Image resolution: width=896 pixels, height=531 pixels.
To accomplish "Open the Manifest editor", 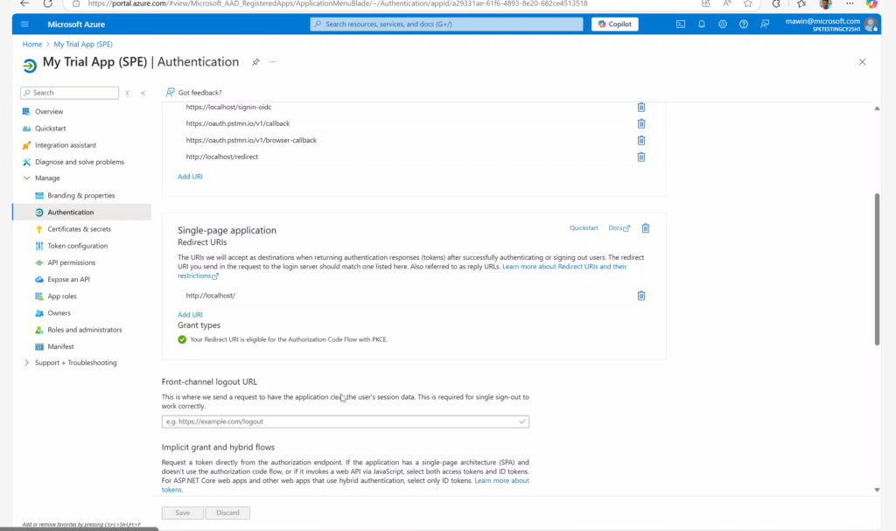I will (x=60, y=346).
